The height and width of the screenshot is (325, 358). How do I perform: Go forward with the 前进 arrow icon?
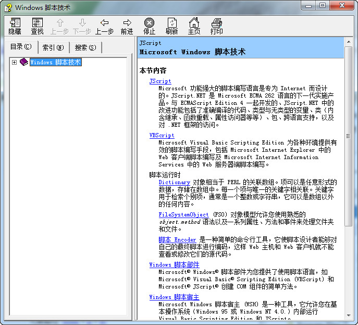pyautogui.click(x=127, y=26)
